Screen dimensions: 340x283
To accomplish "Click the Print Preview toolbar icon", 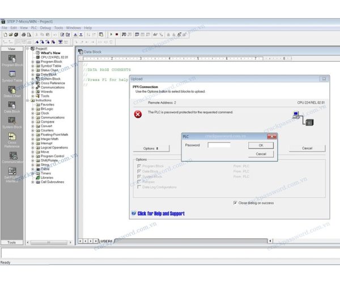I will 29,35.
